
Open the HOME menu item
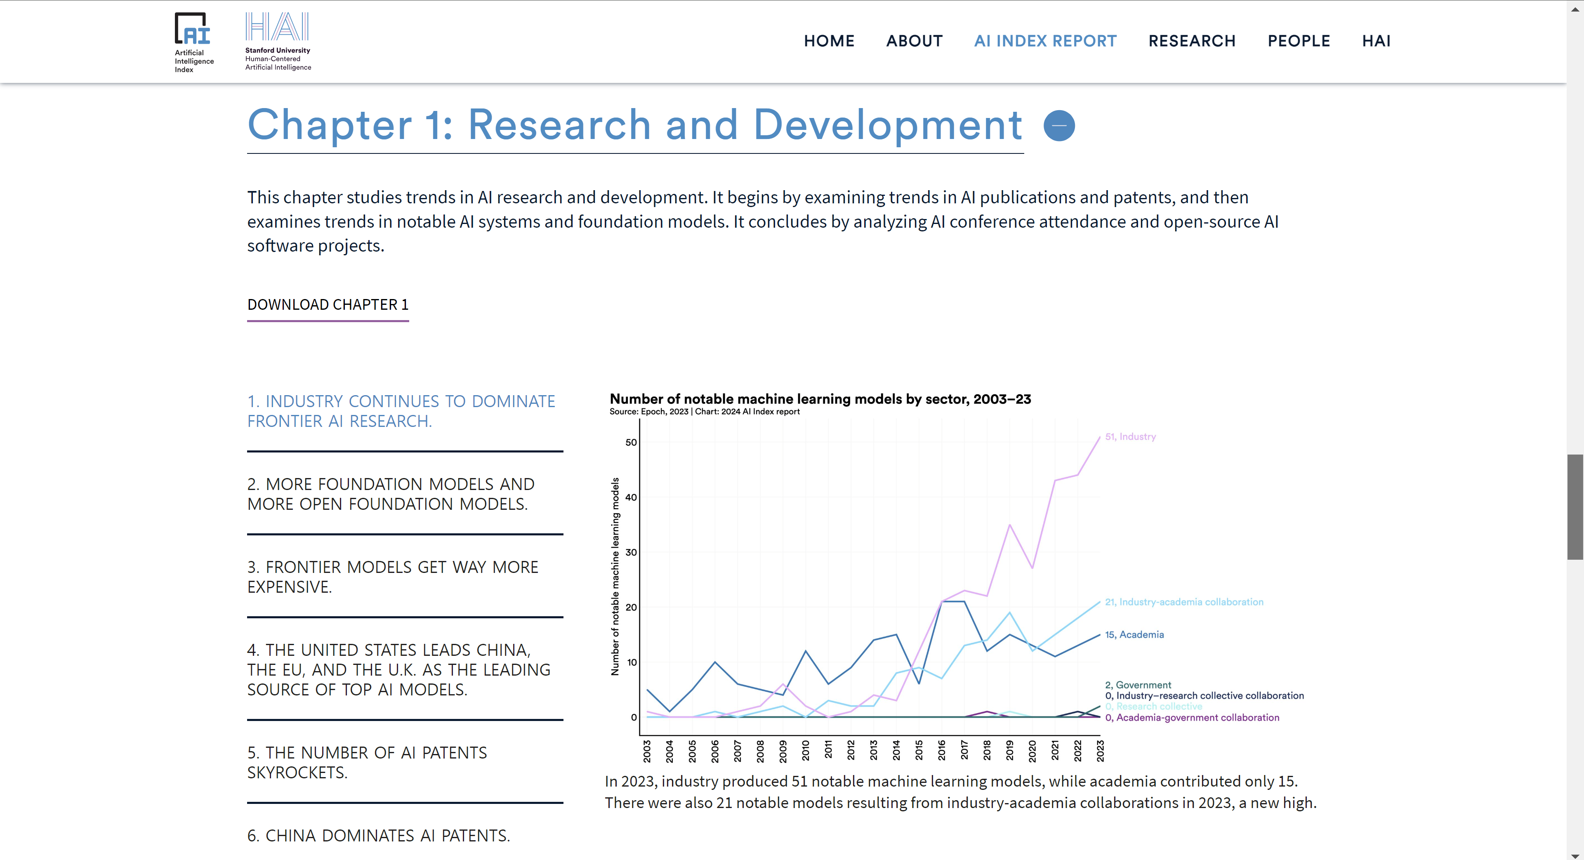[x=829, y=41]
